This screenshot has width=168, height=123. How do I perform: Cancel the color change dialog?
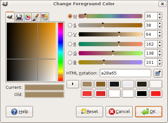(119, 112)
